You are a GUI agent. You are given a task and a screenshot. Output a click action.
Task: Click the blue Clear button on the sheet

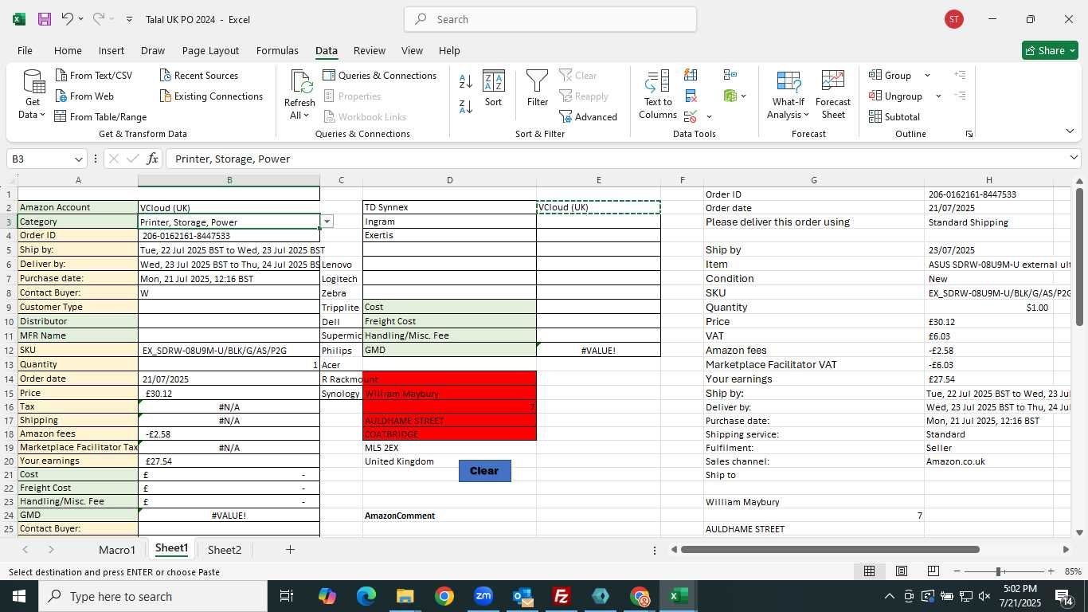(484, 471)
